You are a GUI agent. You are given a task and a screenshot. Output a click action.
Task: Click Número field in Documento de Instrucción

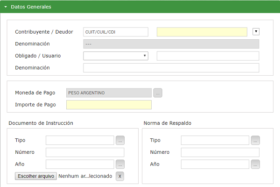click(x=85, y=152)
